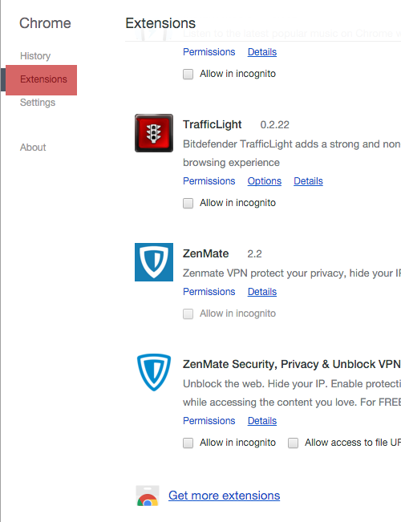Open the About page from sidebar
Viewport: 401px width, 522px height.
click(x=33, y=148)
